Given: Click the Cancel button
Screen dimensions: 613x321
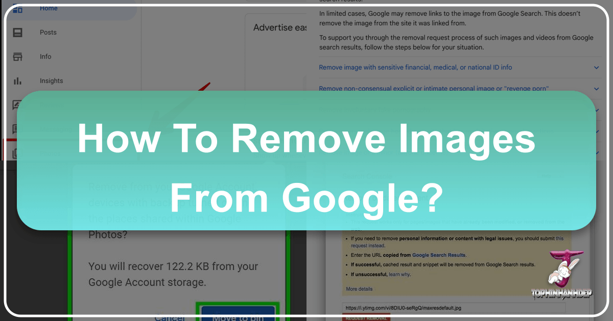Looking at the screenshot, I should pyautogui.click(x=170, y=317).
